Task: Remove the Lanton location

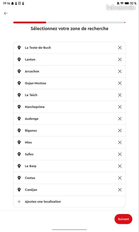Action: pyautogui.click(x=120, y=59)
